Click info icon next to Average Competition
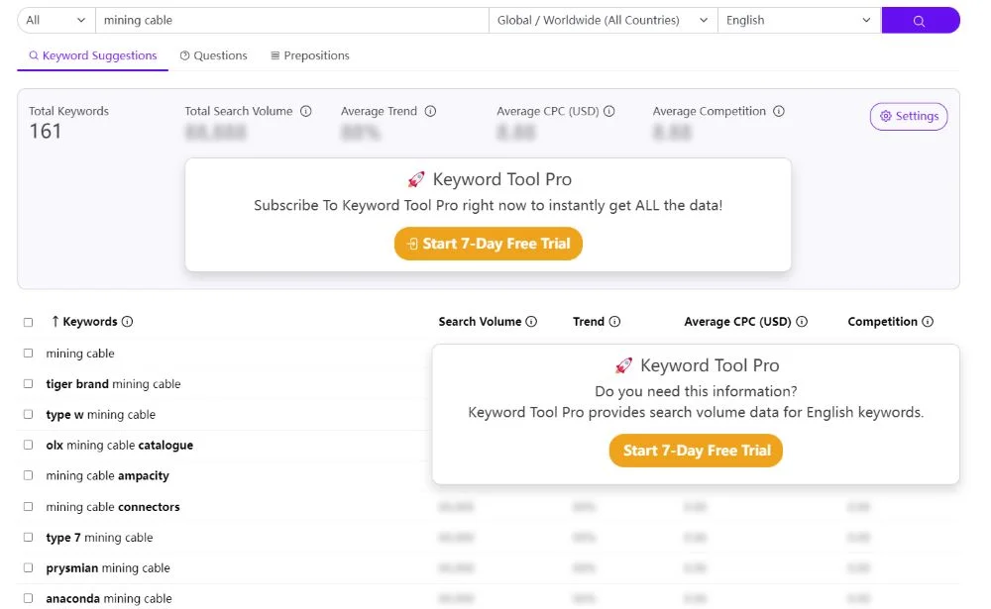991x609 pixels. (x=779, y=112)
